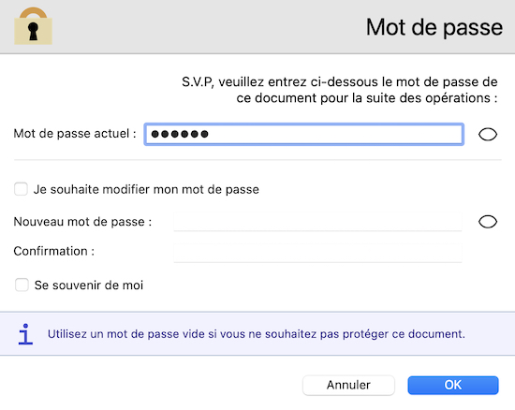Click the "S.V.P, veuillez entrez" instruction text
The height and width of the screenshot is (410, 515).
pyautogui.click(x=340, y=90)
